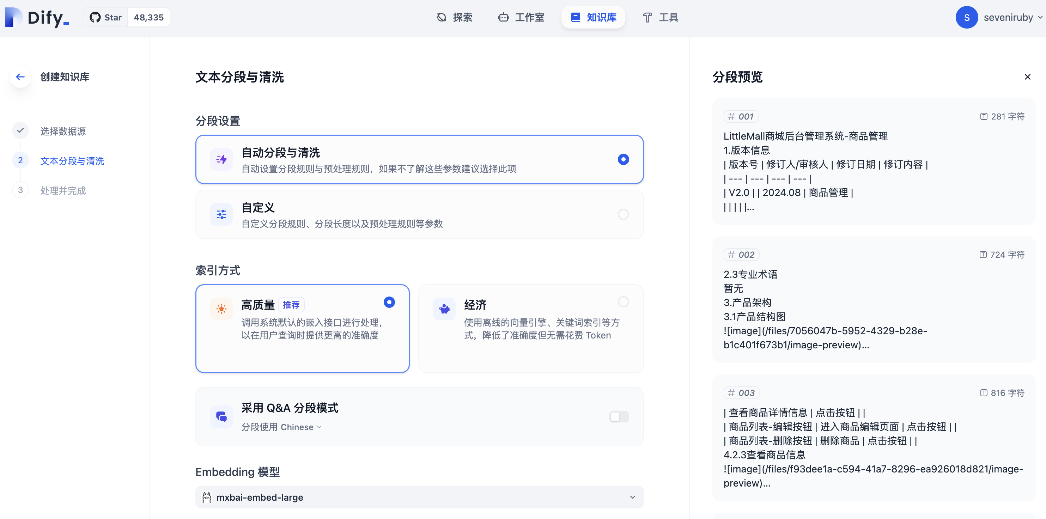The height and width of the screenshot is (519, 1046).
Task: Enable 采用 Q&A 分段模式 toggle
Action: [x=619, y=416]
